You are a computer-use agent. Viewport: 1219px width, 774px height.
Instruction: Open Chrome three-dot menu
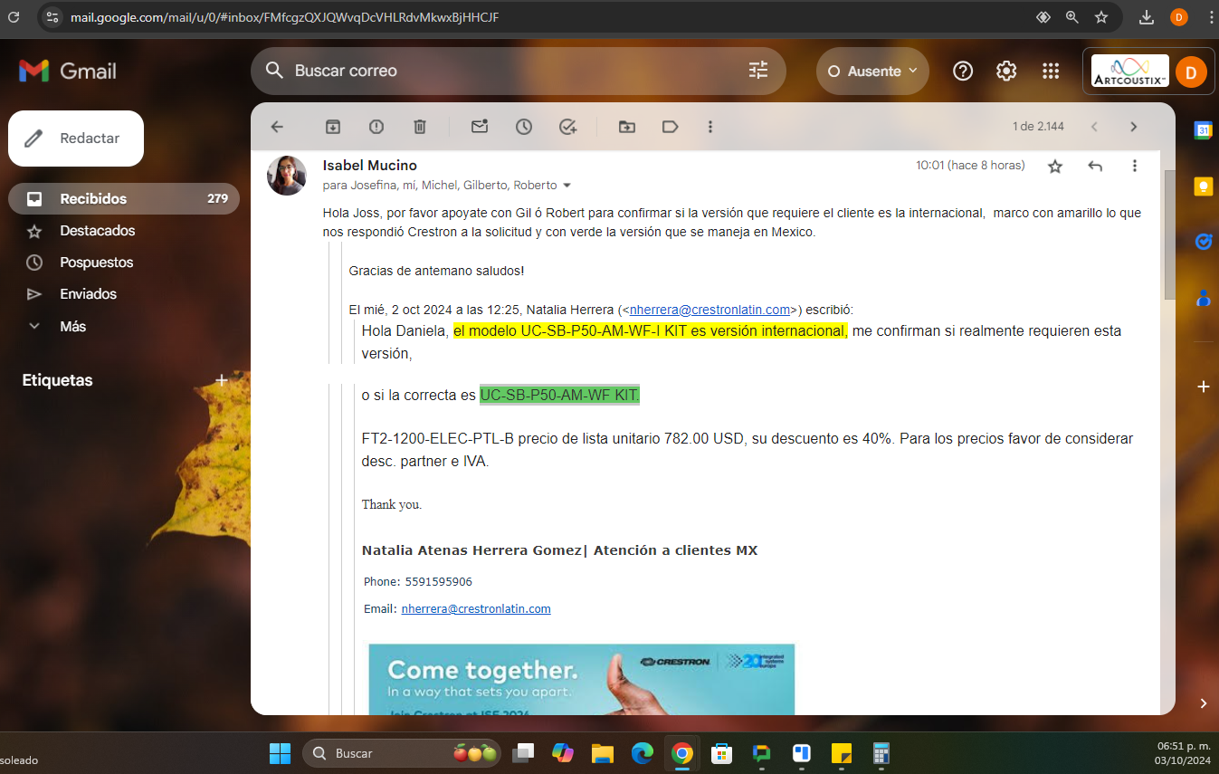coord(1210,16)
